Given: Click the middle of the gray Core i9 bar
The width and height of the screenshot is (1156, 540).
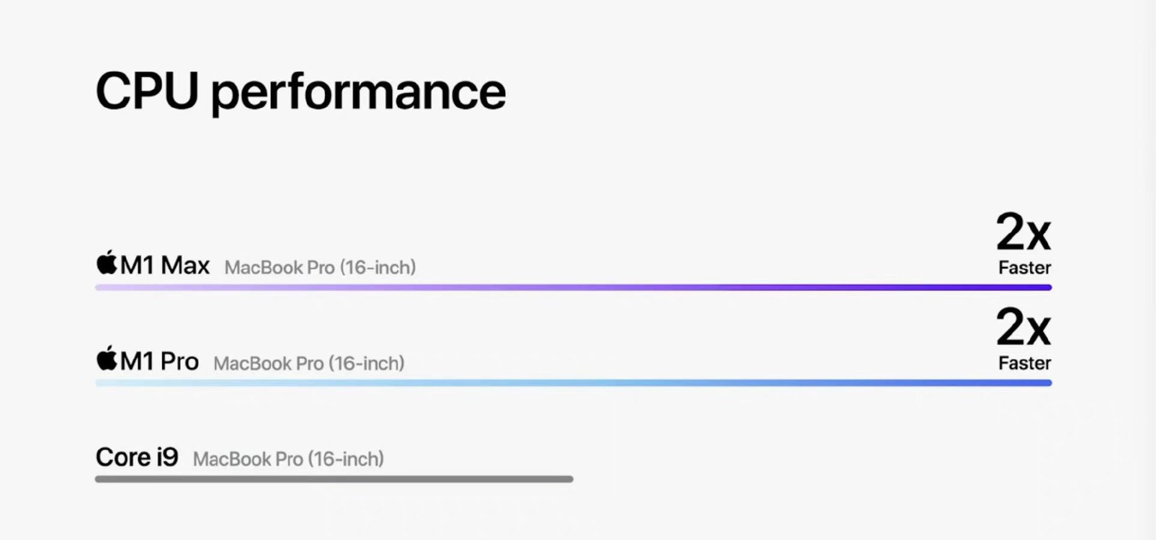Looking at the screenshot, I should click(334, 479).
